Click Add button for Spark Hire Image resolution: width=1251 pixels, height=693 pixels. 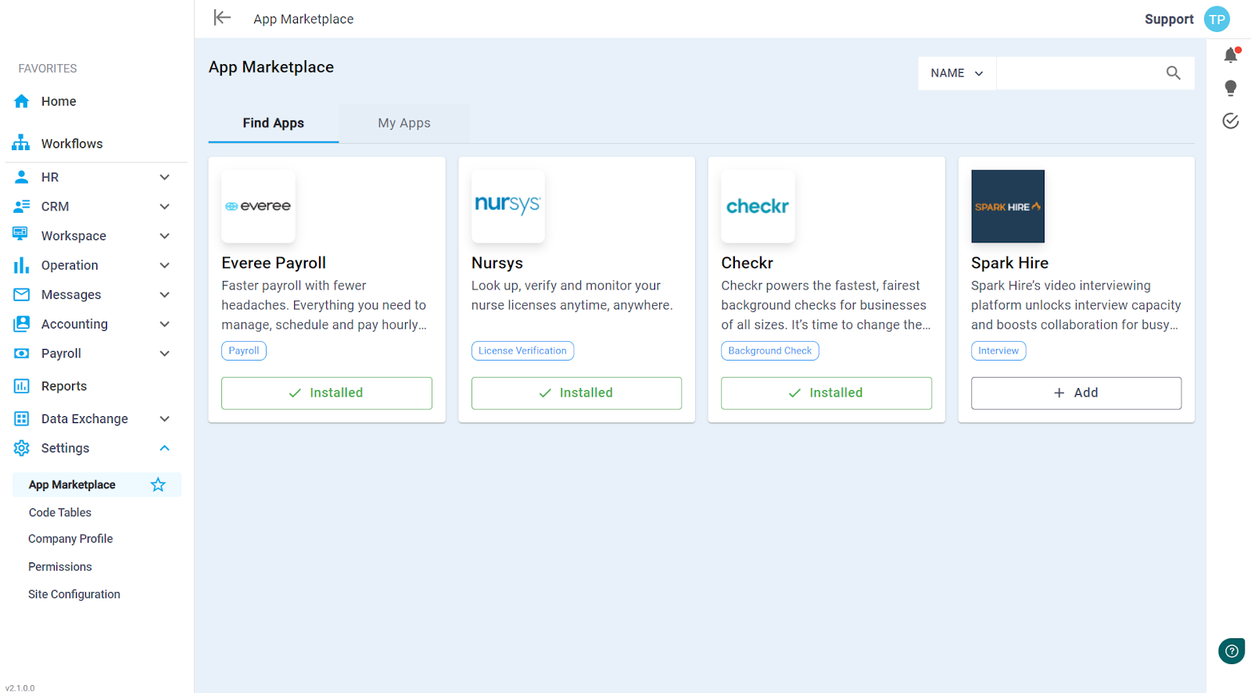(1076, 393)
